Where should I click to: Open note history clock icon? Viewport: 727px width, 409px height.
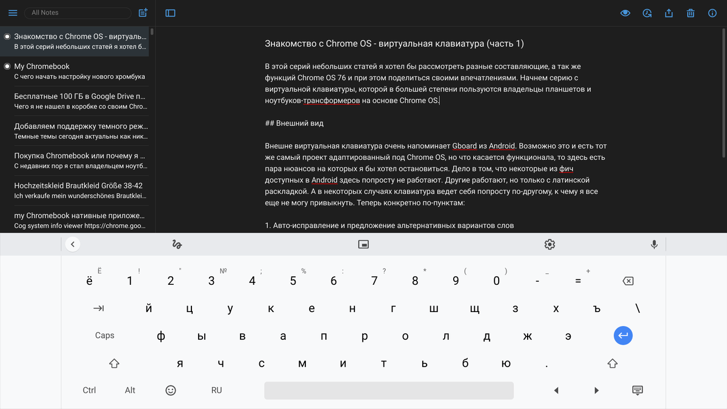647,13
